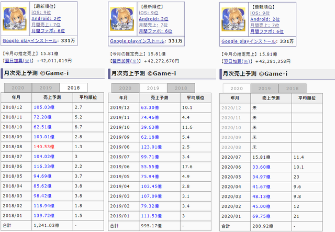The width and height of the screenshot is (335, 232).
Task: Open the 123.01億 forecast for 2019/08
Action: click(151, 147)
